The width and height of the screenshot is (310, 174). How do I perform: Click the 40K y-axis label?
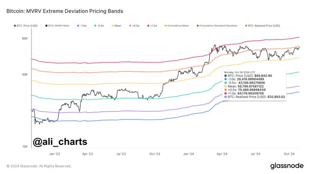(x=25, y=75)
